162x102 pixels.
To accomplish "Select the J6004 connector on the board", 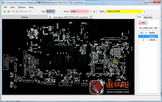I will coord(65,84).
